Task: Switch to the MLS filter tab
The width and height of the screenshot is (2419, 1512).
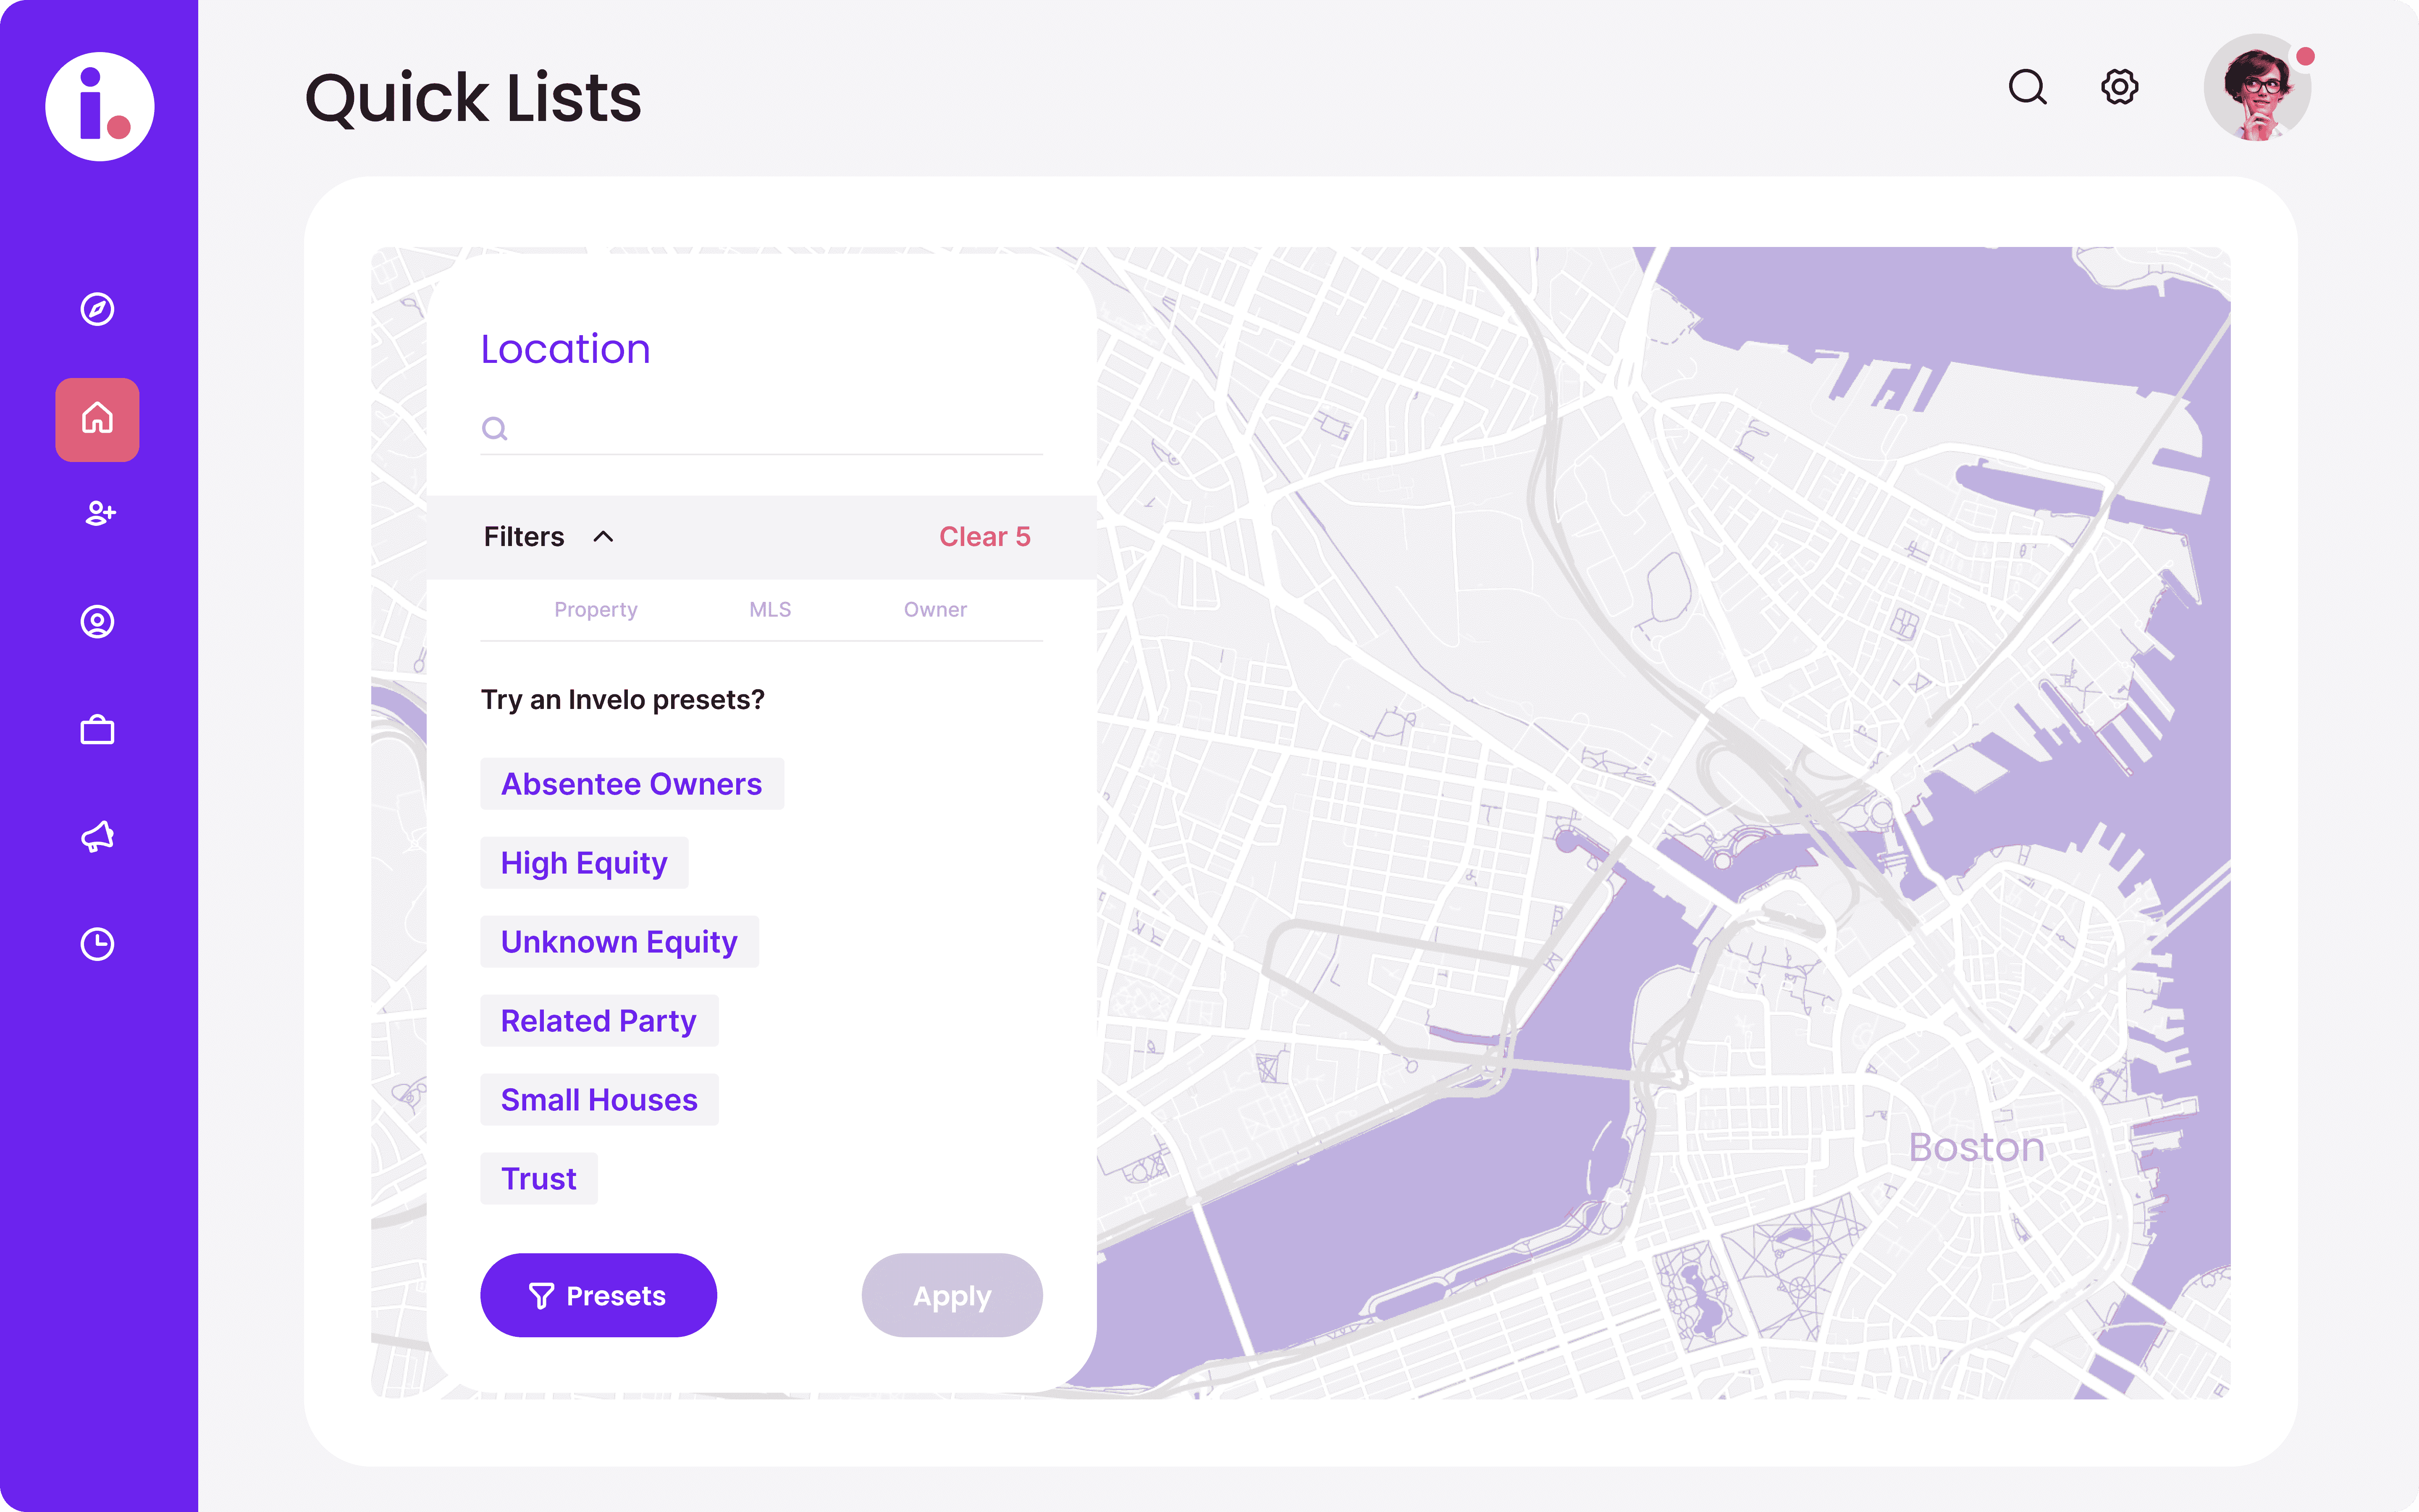Action: pyautogui.click(x=770, y=610)
